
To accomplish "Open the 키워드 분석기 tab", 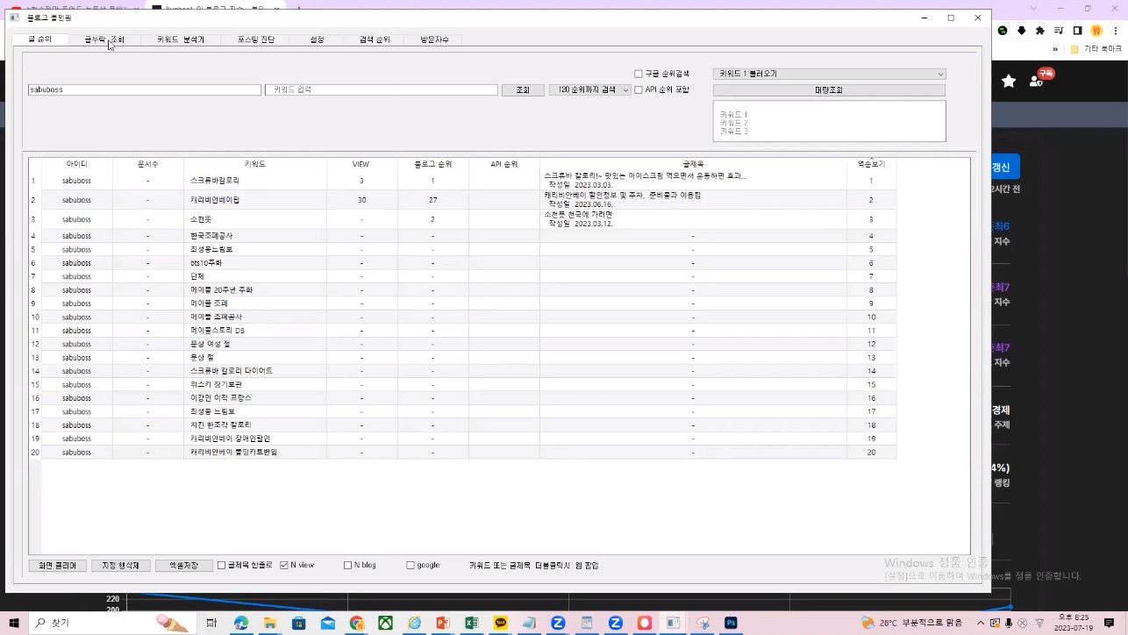I will pos(181,39).
